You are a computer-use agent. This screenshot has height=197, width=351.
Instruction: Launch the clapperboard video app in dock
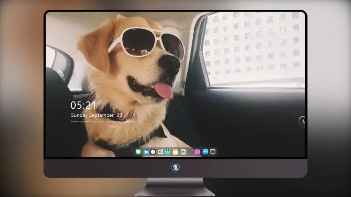click(x=168, y=152)
